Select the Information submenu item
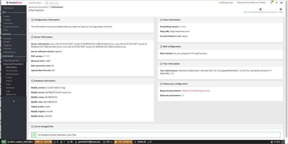Screen dimensions: 288x144 pyautogui.click(x=11, y=67)
